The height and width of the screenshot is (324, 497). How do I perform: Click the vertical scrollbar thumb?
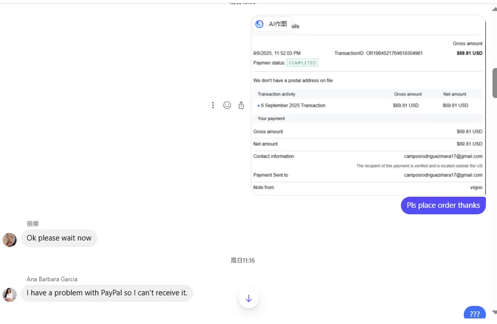(494, 83)
